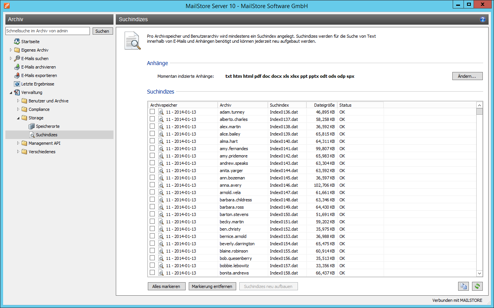Sort by the Suchindex column header
This screenshot has width=494, height=308.
point(287,105)
